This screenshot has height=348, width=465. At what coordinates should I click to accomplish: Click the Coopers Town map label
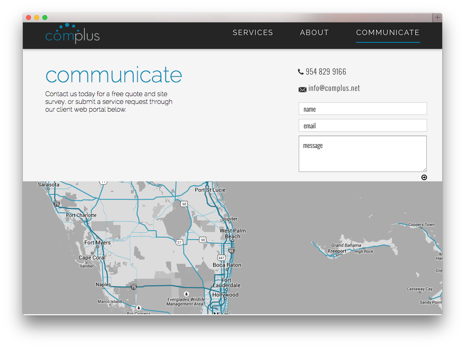pos(421,225)
